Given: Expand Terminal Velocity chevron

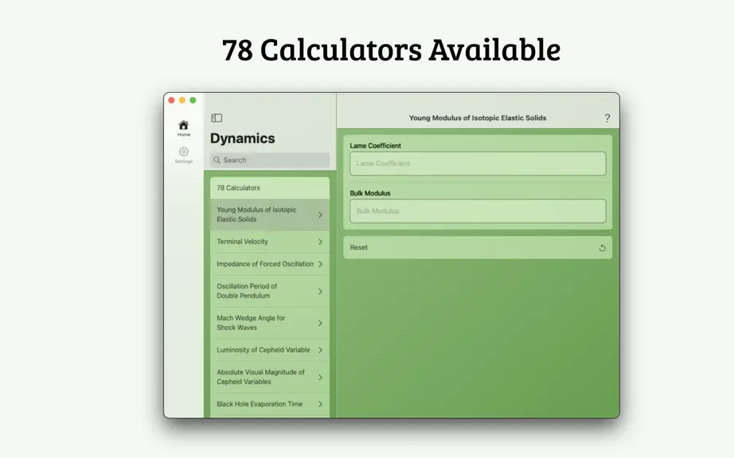Looking at the screenshot, I should click(x=320, y=242).
